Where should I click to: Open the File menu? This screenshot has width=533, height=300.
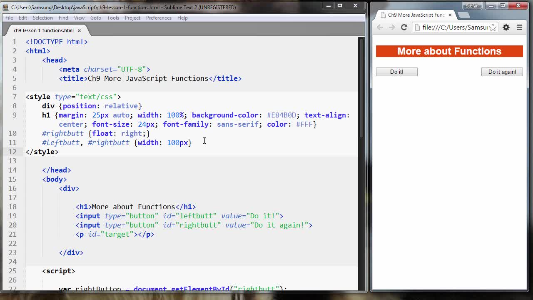(x=9, y=18)
